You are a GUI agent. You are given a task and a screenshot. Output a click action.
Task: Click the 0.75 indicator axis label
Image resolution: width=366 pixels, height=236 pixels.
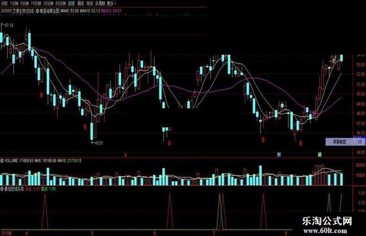pyautogui.click(x=362, y=203)
